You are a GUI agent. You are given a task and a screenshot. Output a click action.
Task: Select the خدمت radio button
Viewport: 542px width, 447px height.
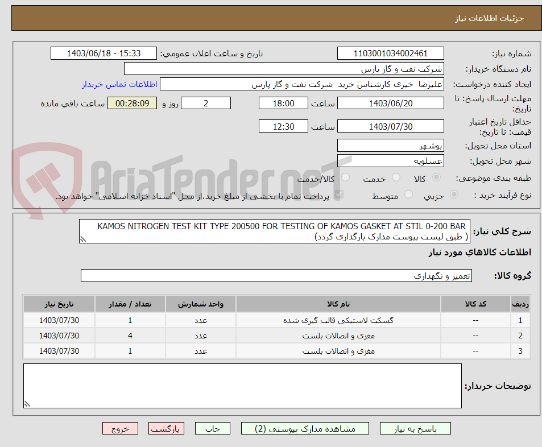tap(396, 177)
